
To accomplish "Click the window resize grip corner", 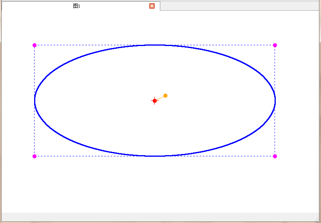I will [x=317, y=219].
